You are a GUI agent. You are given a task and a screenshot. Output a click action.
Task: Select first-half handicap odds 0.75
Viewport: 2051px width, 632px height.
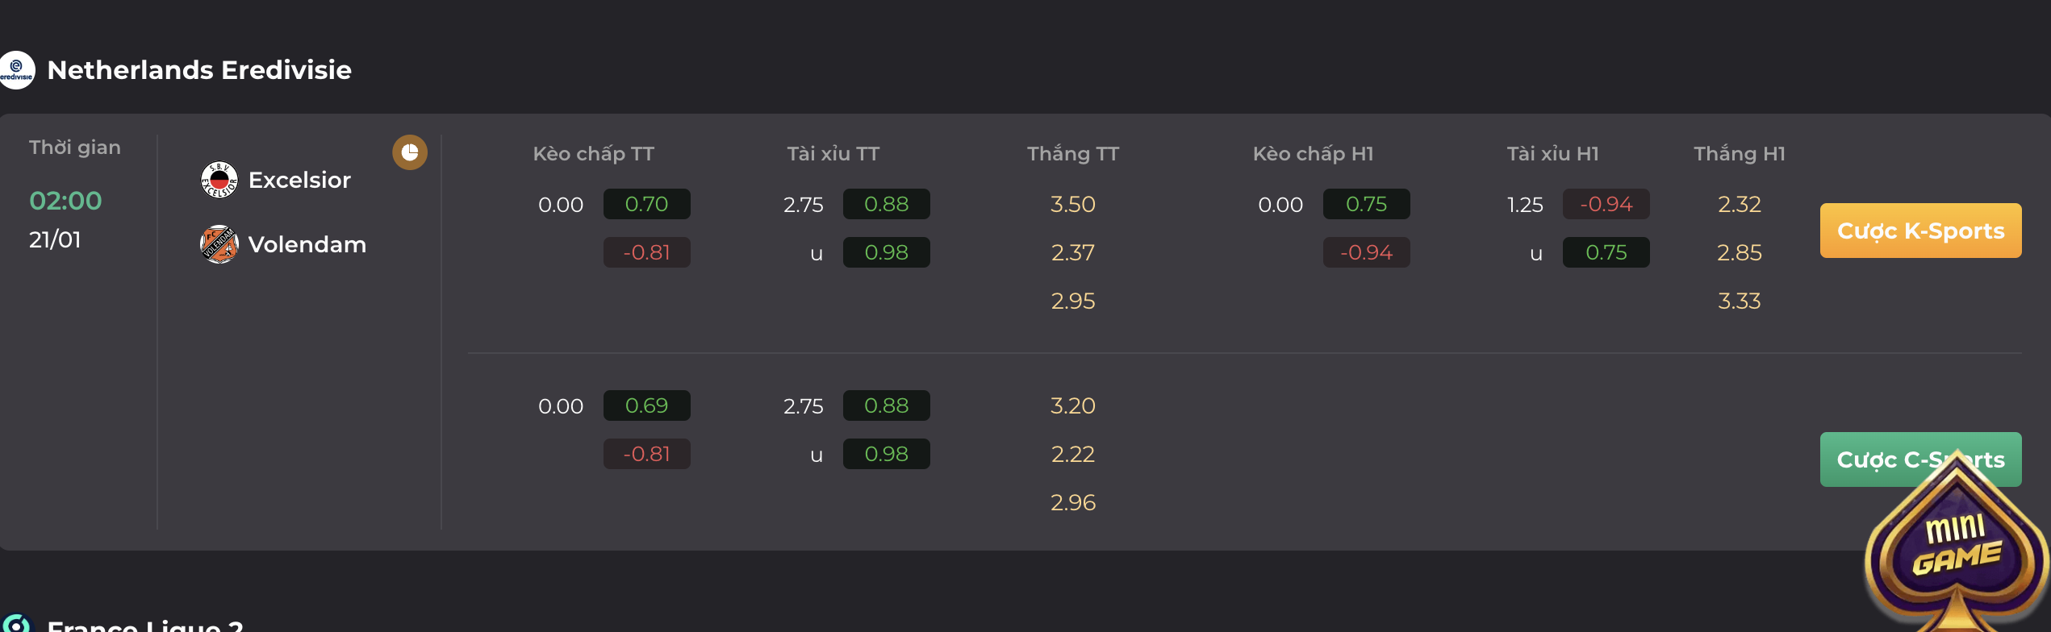tap(1366, 204)
